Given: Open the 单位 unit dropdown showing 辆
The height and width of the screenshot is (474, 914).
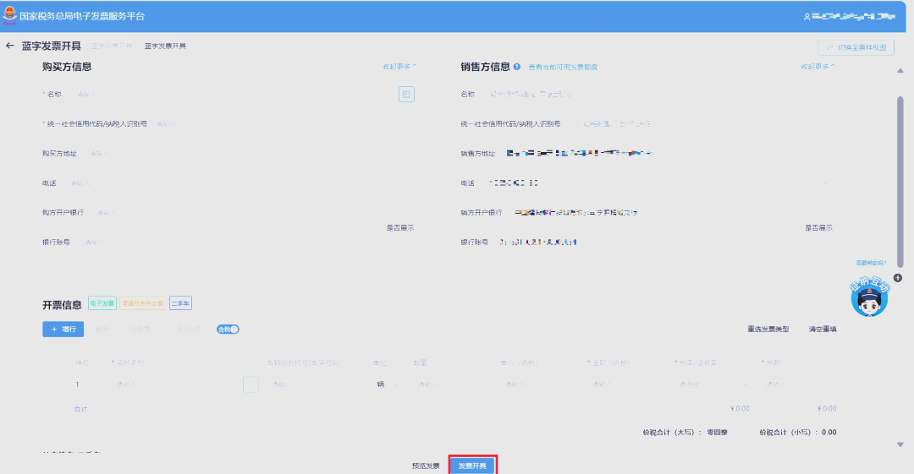Looking at the screenshot, I should pos(387,384).
